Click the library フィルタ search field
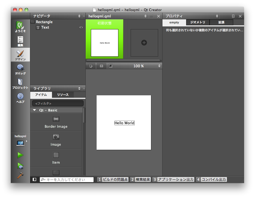This screenshot has width=255, height=198. click(x=58, y=103)
